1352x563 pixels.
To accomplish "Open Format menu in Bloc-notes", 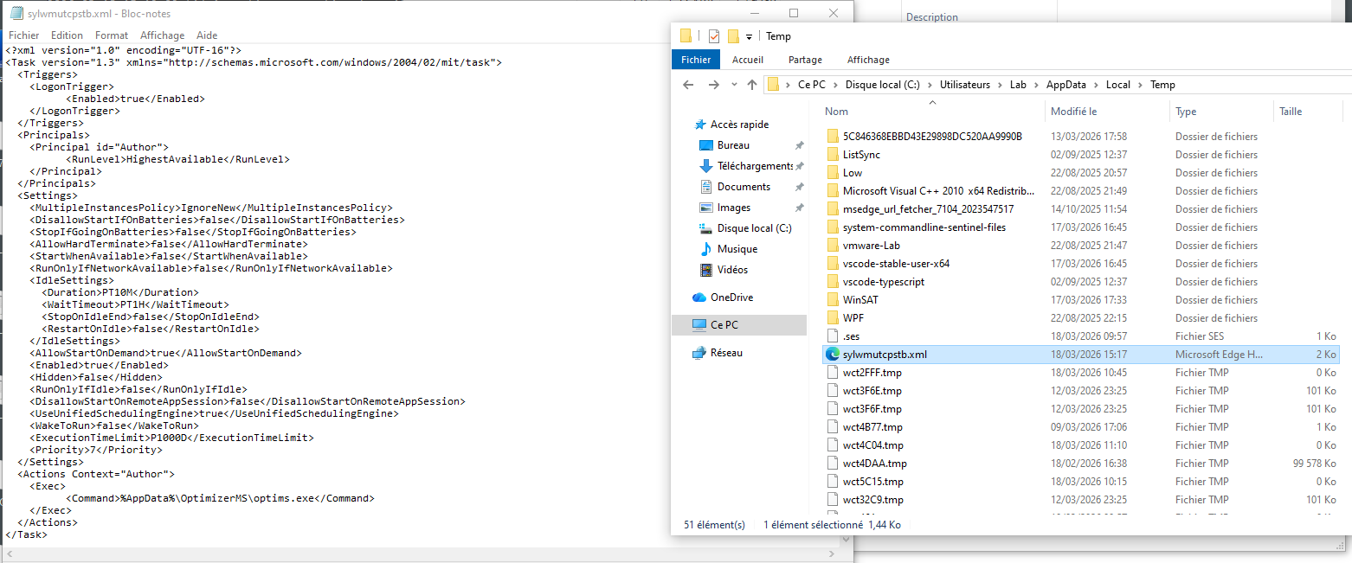I will pyautogui.click(x=112, y=35).
